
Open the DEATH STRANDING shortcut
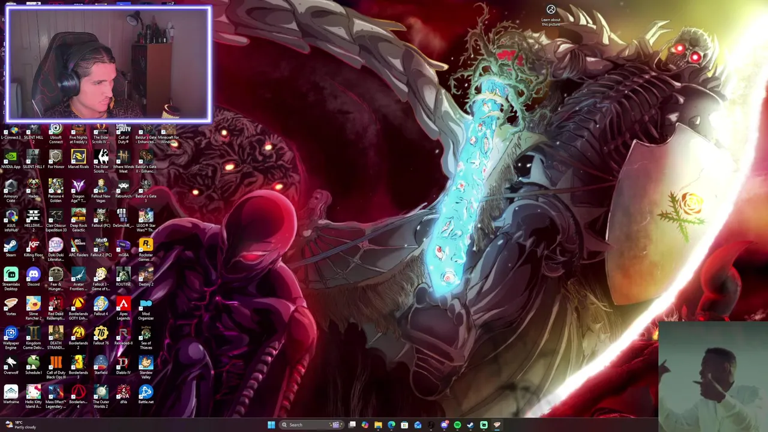(x=56, y=339)
